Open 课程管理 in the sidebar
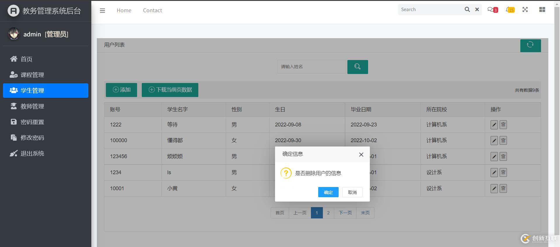560x247 pixels. click(32, 75)
